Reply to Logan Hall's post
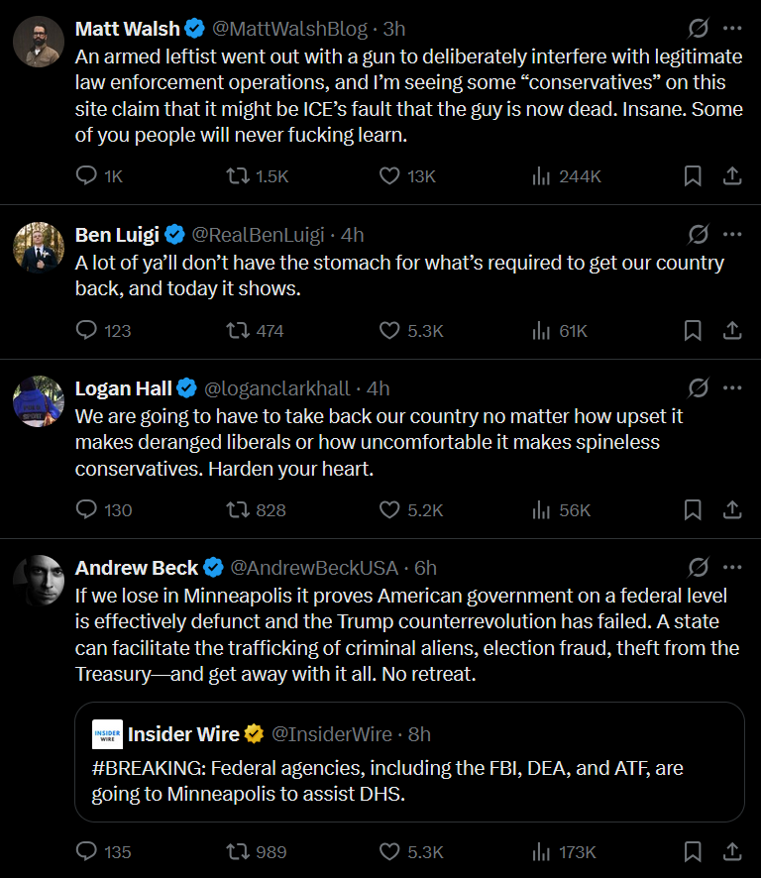This screenshot has height=878, width=761. coord(88,510)
